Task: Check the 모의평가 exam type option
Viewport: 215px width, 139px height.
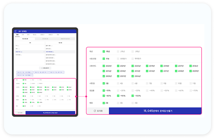Action: [118, 59]
